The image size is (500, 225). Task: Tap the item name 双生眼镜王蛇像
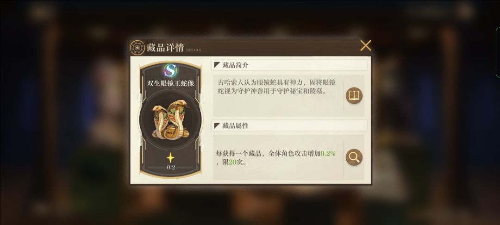pos(170,84)
